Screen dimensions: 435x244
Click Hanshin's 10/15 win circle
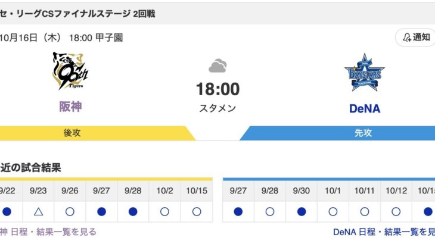click(x=195, y=211)
